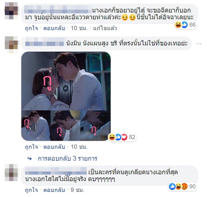Screen dimensions: 207x197
Task: Click ตอบกลับ under the image comment
Action: (x=54, y=147)
